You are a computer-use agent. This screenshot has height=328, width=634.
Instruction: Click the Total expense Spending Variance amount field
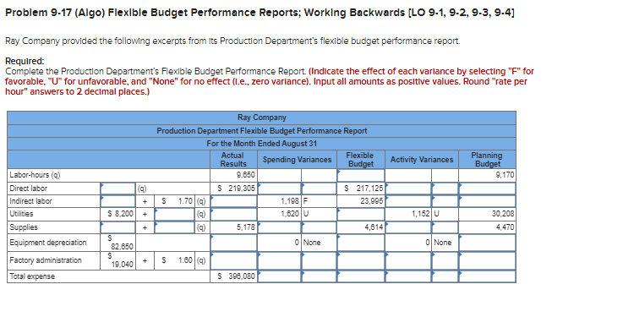click(x=280, y=276)
